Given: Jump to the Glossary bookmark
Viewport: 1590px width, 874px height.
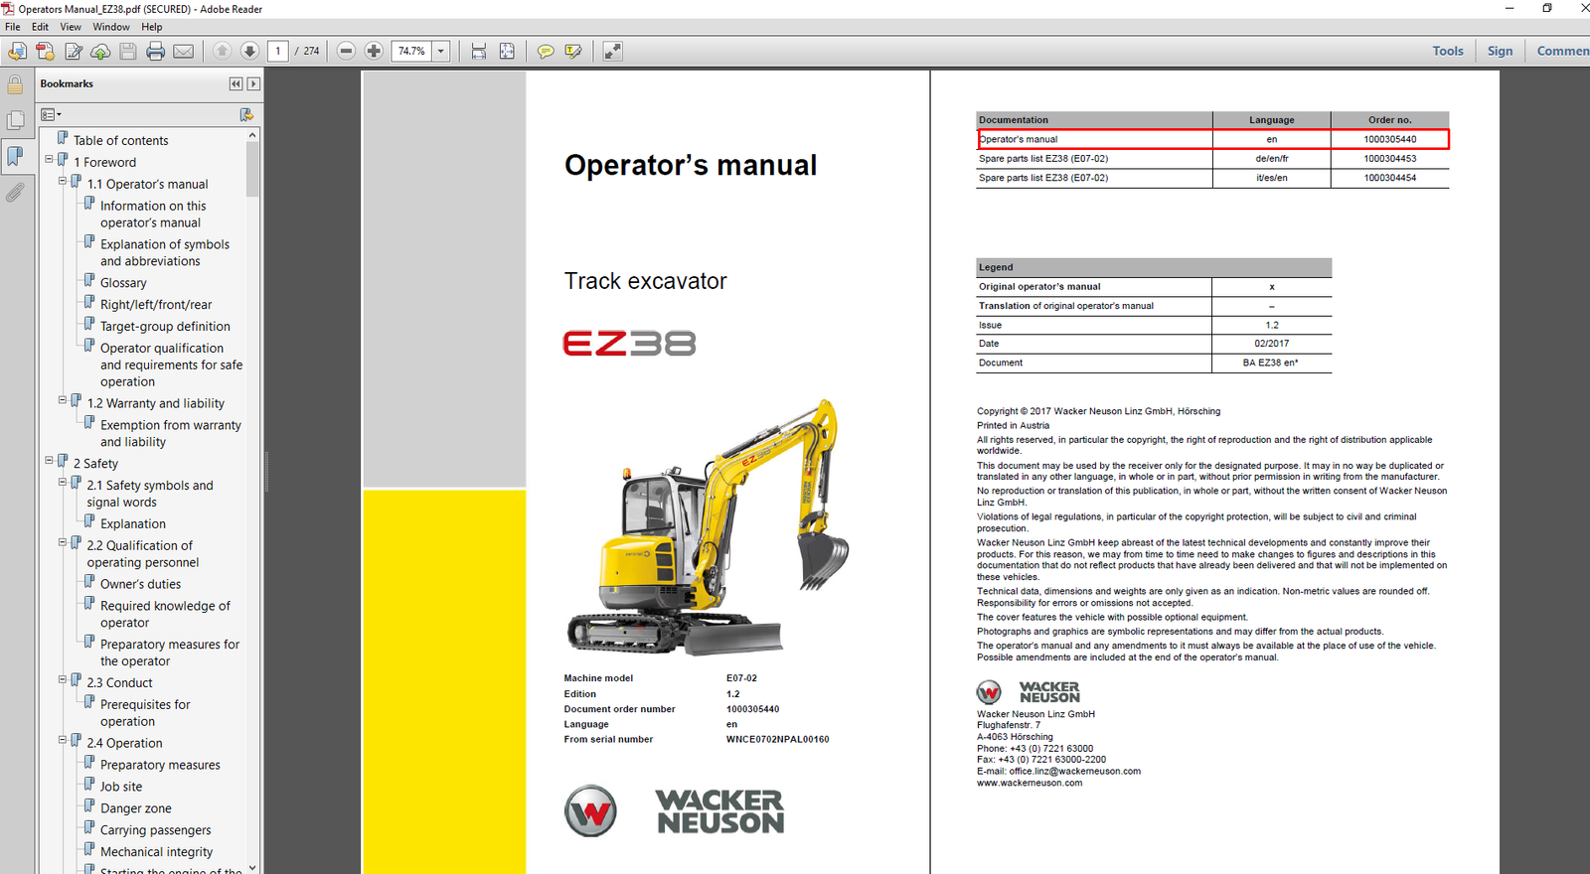Looking at the screenshot, I should tap(123, 283).
